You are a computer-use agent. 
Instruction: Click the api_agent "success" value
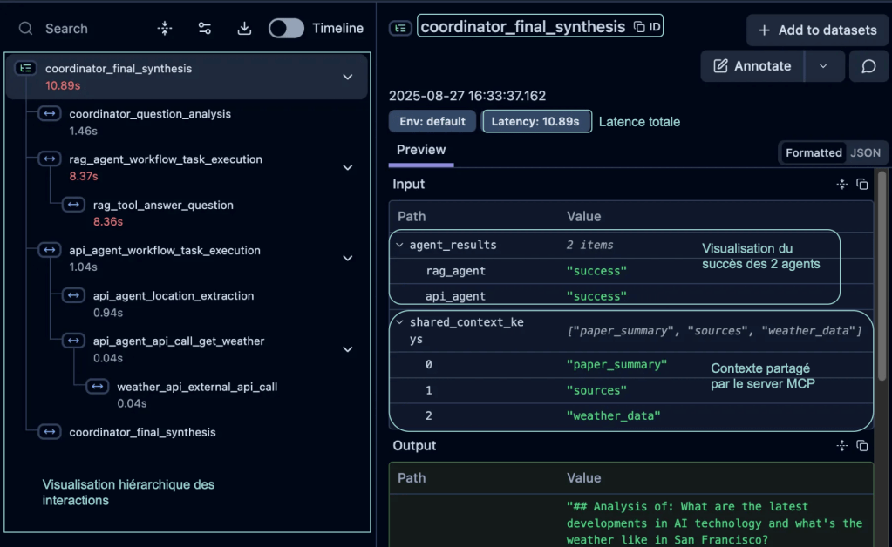click(596, 296)
